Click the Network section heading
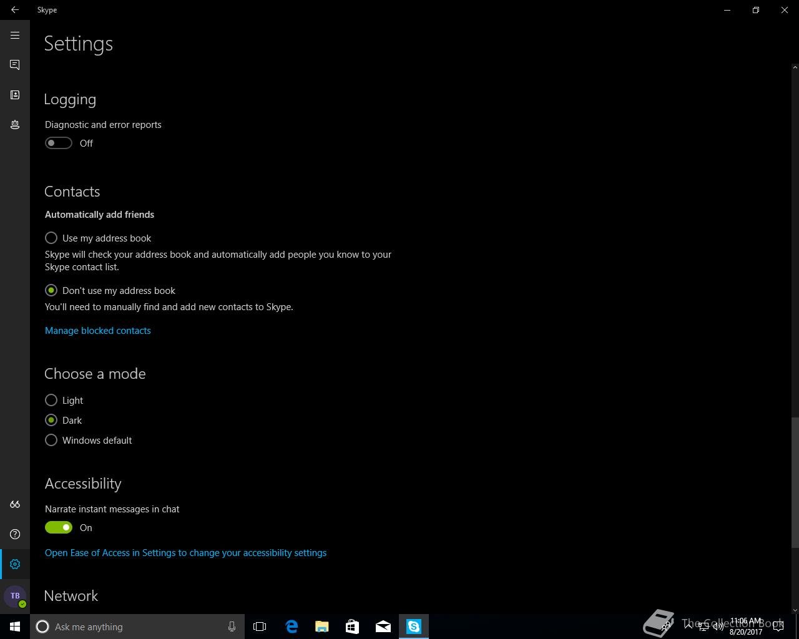Viewport: 799px width, 639px height. (x=71, y=596)
